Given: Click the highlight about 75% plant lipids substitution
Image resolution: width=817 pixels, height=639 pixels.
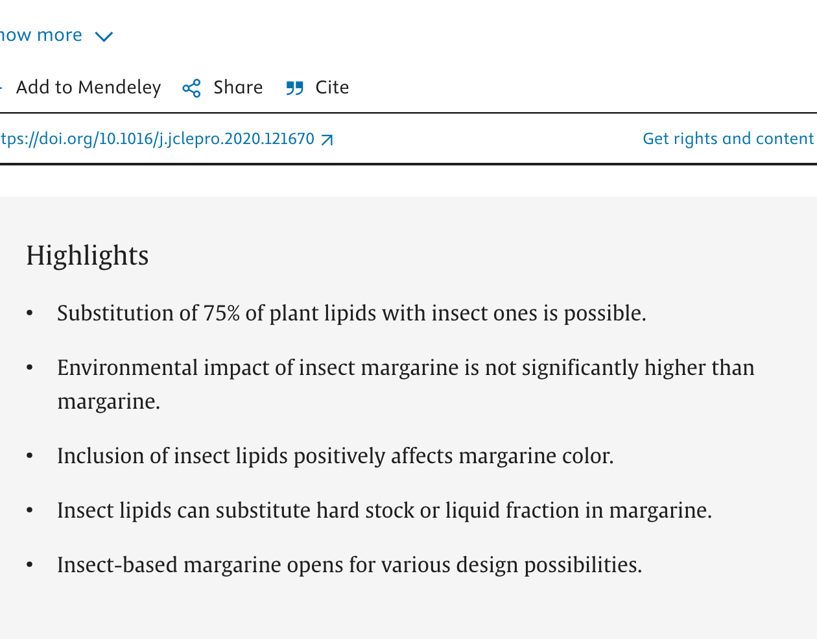Looking at the screenshot, I should coord(351,313).
